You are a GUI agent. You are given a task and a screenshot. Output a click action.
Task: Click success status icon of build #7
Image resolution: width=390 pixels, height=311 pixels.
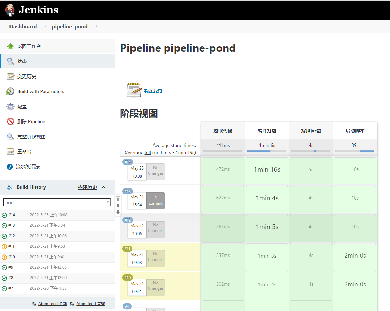click(4, 289)
